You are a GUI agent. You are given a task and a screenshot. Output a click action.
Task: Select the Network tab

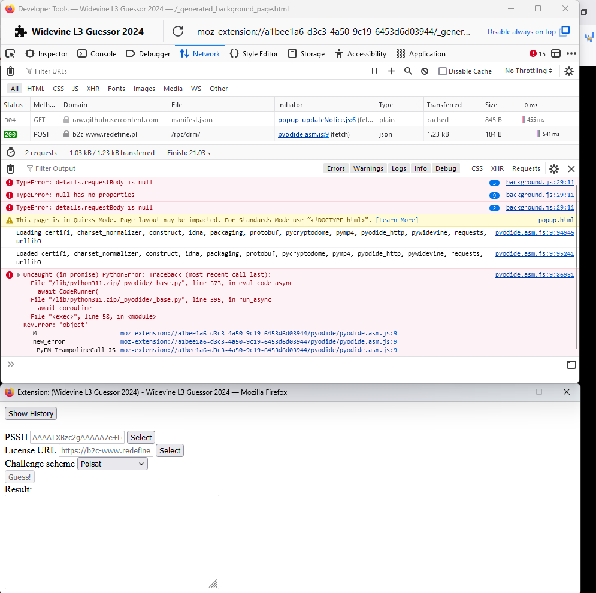click(199, 53)
